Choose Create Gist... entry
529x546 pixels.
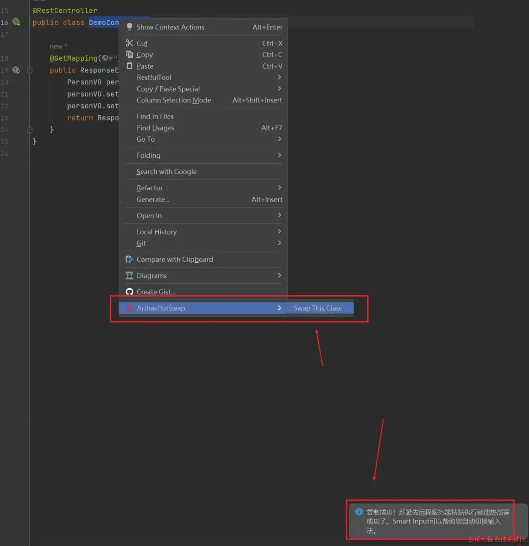[204, 292]
